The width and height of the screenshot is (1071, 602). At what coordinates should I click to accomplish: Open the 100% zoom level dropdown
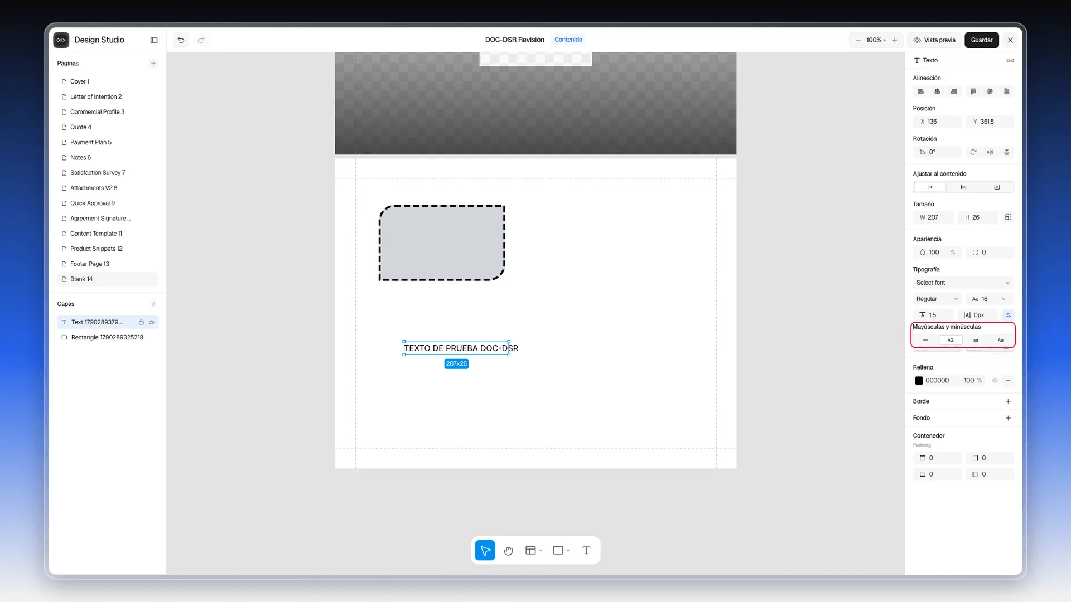[876, 40]
